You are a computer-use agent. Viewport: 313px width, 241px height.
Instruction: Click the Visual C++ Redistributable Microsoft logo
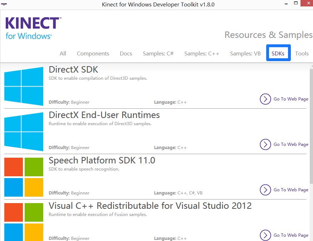tap(24, 222)
